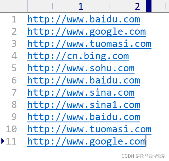Viewport: 169px width, 161px height.
Task: Click line number 1 in the gutter
Action: pyautogui.click(x=14, y=19)
